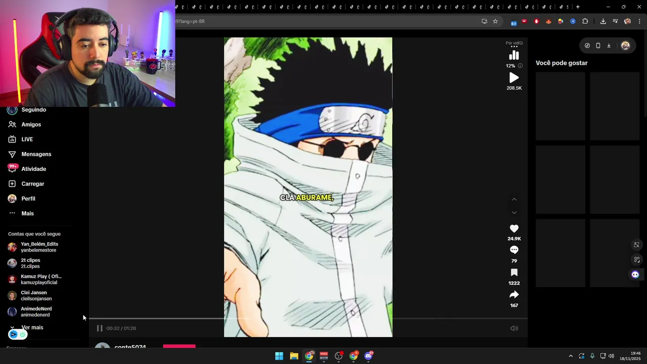Click the video player frame
The height and width of the screenshot is (364, 647).
click(308, 187)
